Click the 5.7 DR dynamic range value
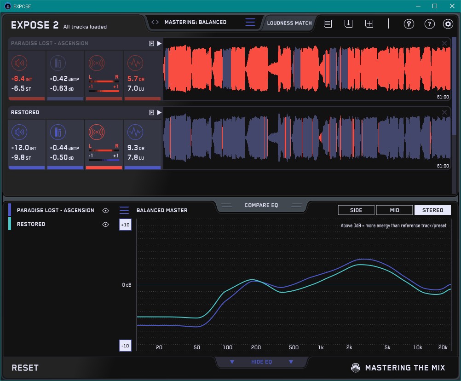 coord(136,79)
